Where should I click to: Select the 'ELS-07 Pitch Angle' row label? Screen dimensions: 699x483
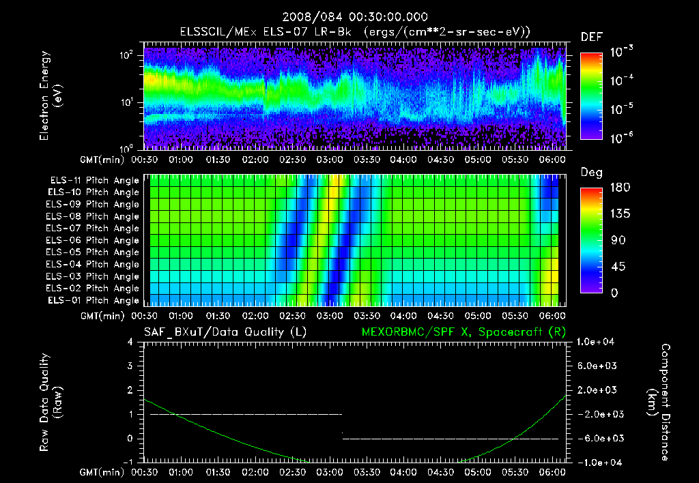pyautogui.click(x=93, y=228)
